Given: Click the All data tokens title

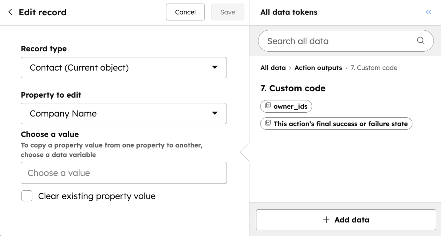Looking at the screenshot, I should tap(289, 12).
